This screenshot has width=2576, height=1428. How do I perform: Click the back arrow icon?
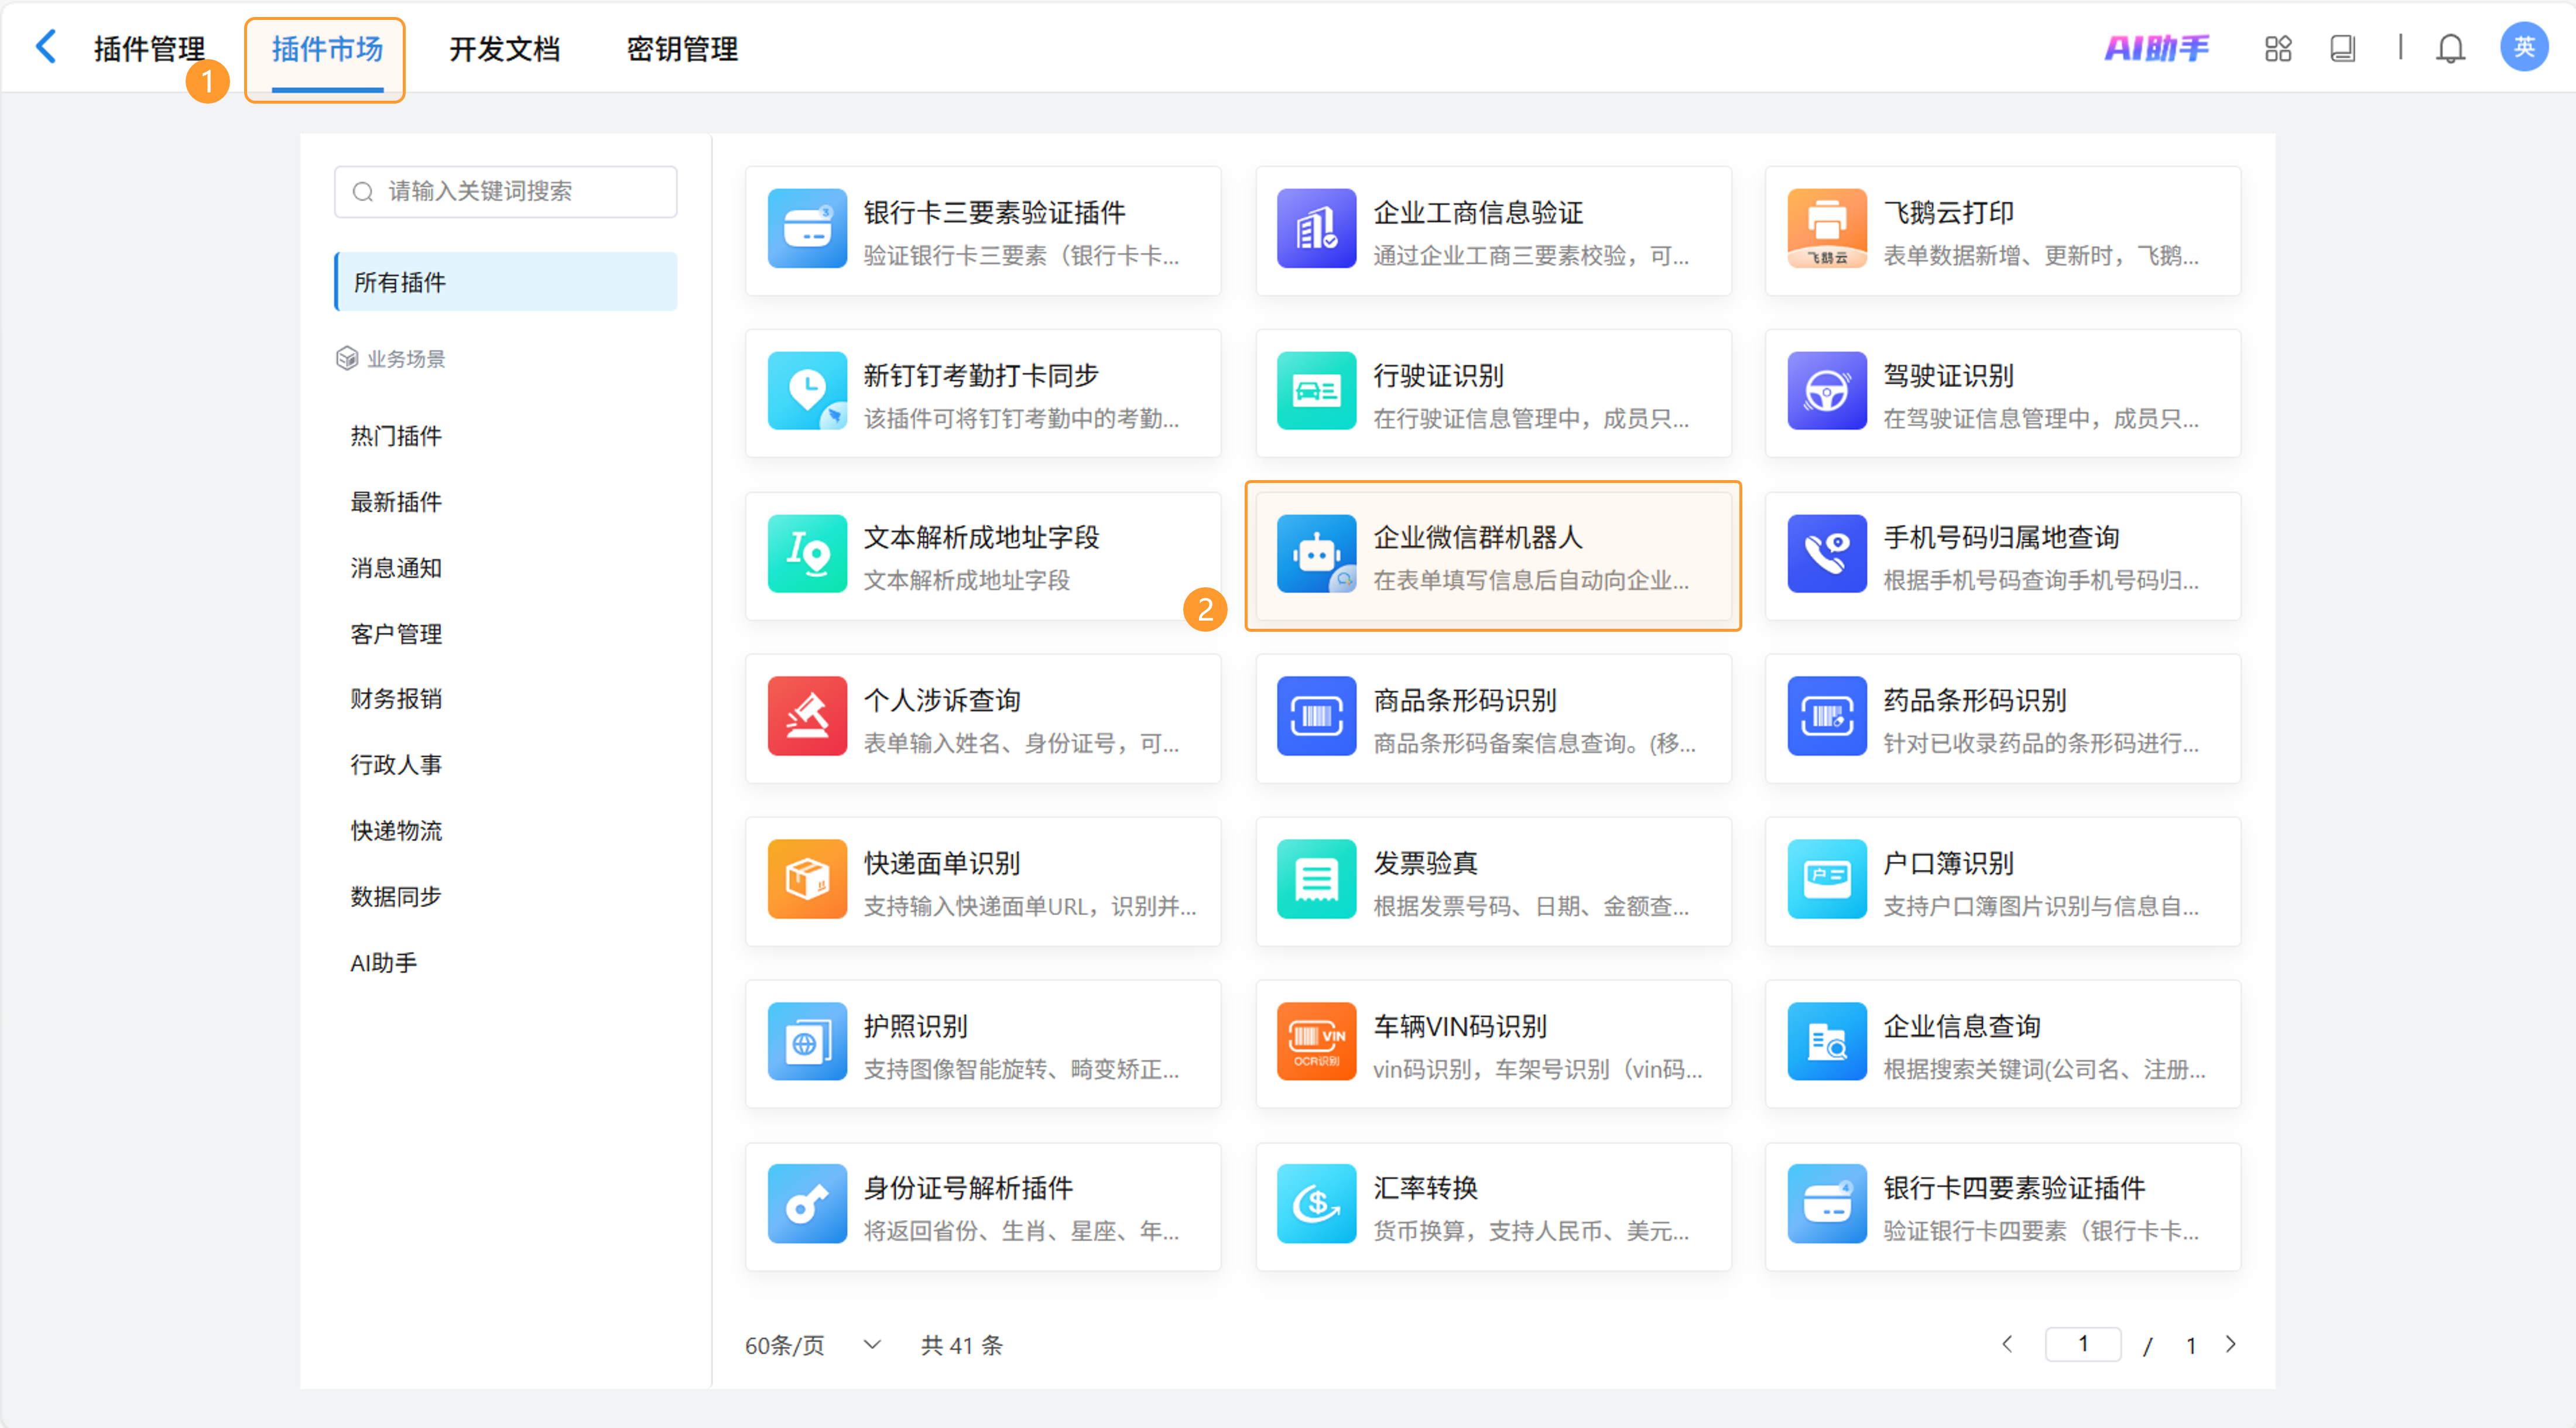pyautogui.click(x=46, y=47)
